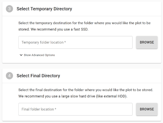
Task: Click the temporary destination description text
Action: click(x=84, y=26)
